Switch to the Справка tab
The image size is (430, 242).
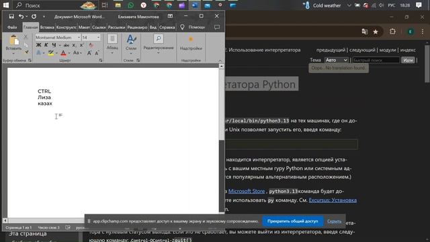click(167, 27)
